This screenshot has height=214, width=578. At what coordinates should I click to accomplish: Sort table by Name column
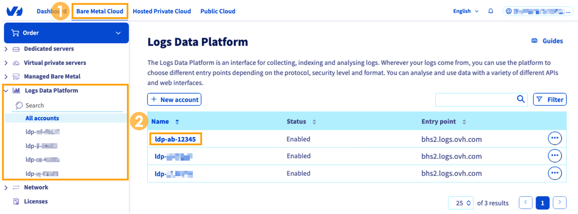point(165,122)
